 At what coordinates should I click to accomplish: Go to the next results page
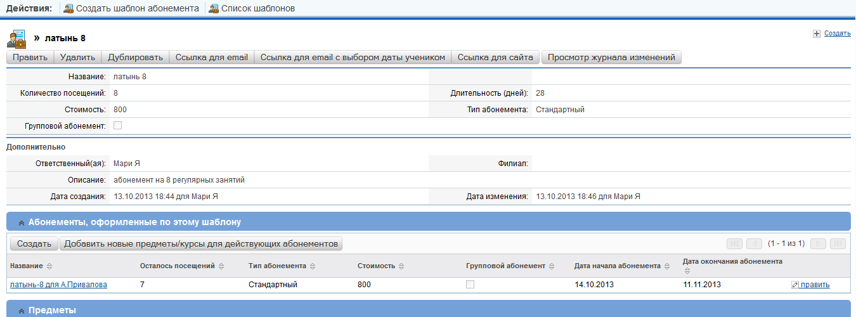819,243
